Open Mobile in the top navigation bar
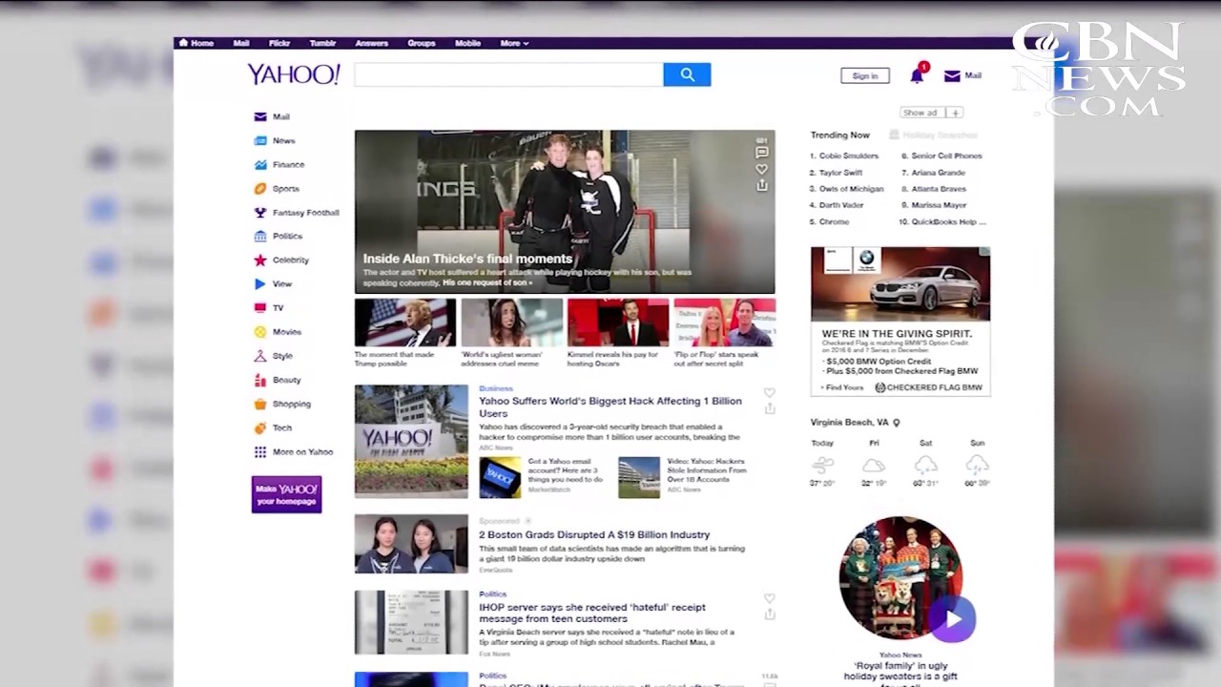The height and width of the screenshot is (687, 1221). pos(467,43)
